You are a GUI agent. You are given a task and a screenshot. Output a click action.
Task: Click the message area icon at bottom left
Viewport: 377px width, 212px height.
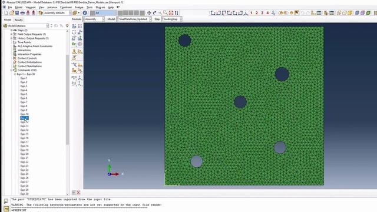[6, 201]
